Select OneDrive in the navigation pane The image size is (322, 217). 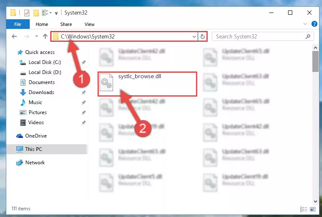pyautogui.click(x=36, y=136)
